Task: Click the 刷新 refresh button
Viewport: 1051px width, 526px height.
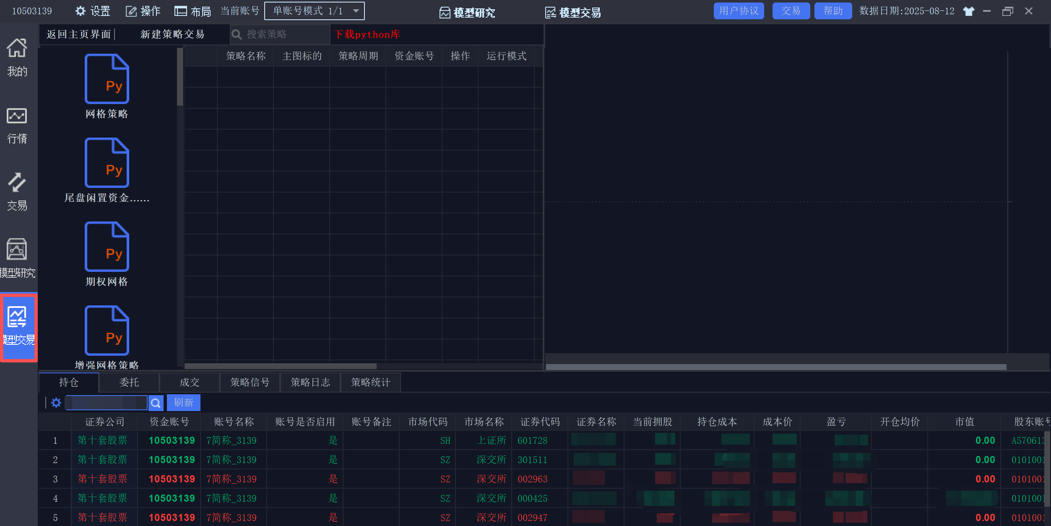Action: pyautogui.click(x=184, y=403)
